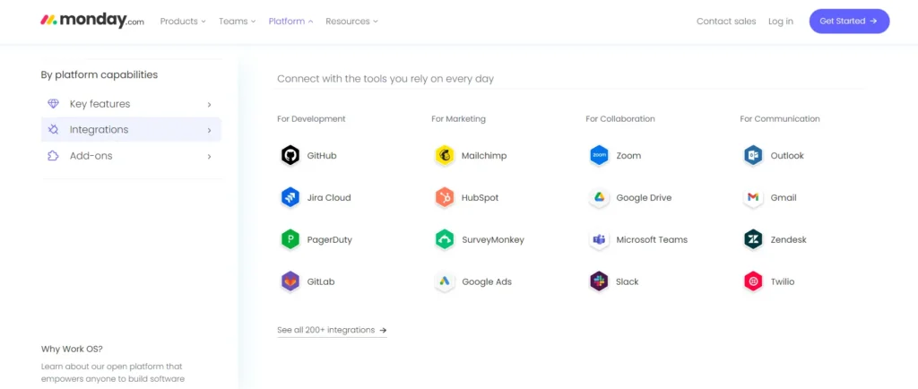Viewport: 918px width, 389px height.
Task: Choose the GitLab icon
Action: [290, 282]
